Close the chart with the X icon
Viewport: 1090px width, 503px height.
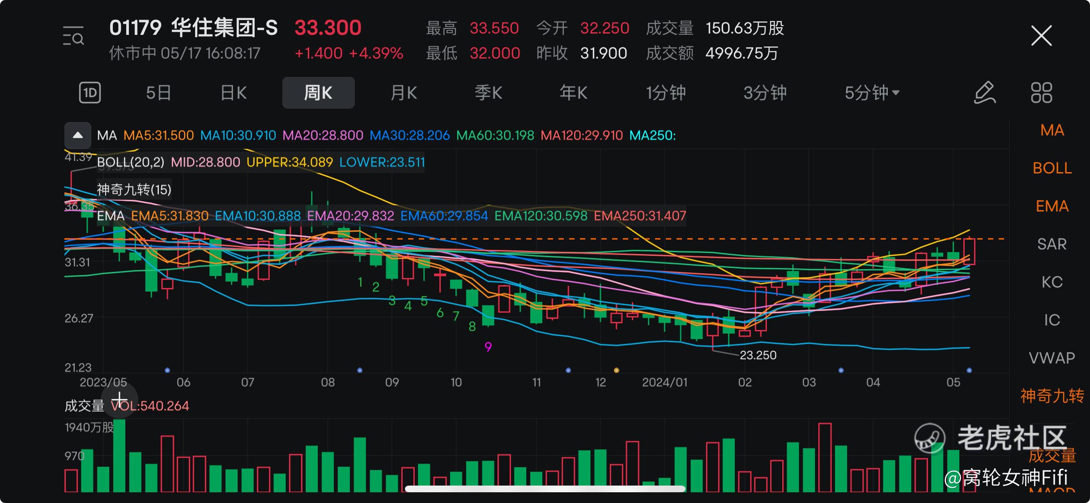point(1041,36)
